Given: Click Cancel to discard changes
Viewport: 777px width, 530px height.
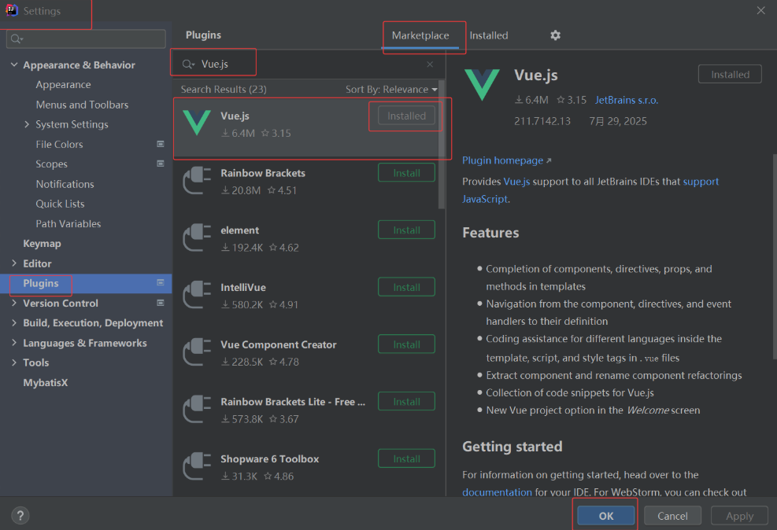Looking at the screenshot, I should pos(672,516).
